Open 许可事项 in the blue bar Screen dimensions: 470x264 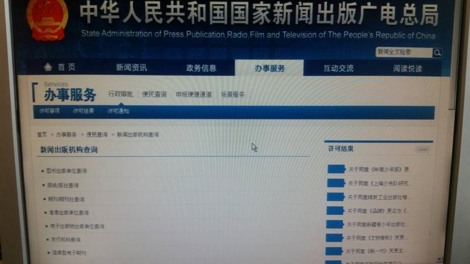50,111
